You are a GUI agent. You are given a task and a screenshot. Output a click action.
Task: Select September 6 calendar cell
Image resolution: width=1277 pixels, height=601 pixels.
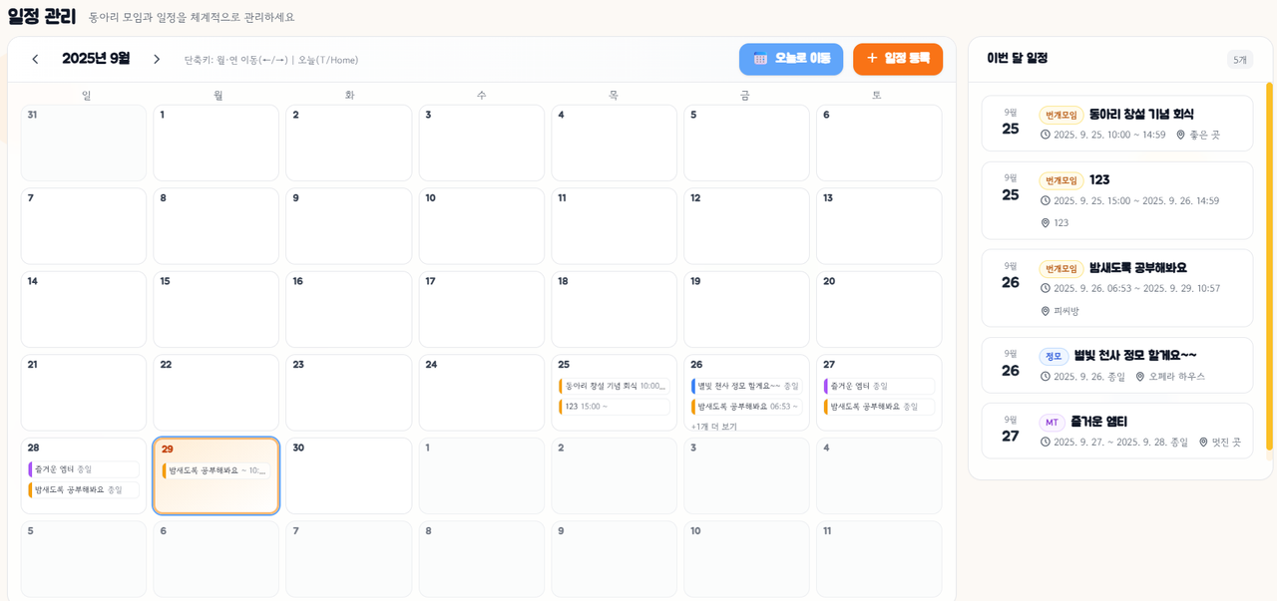pyautogui.click(x=879, y=143)
